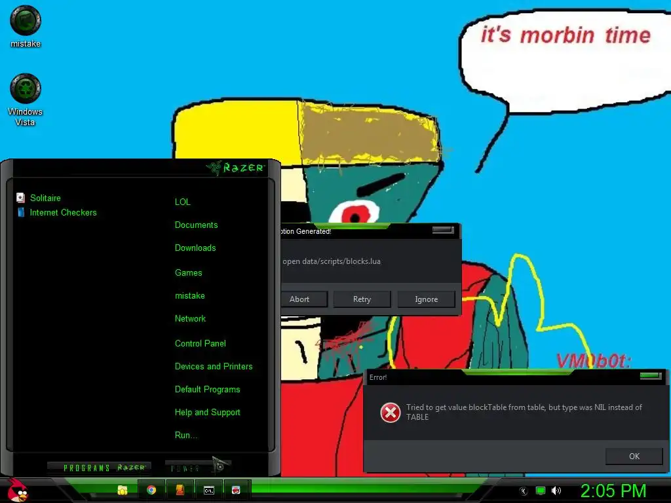Open Control Panel from start menu
Image resolution: width=671 pixels, height=503 pixels.
coord(201,343)
